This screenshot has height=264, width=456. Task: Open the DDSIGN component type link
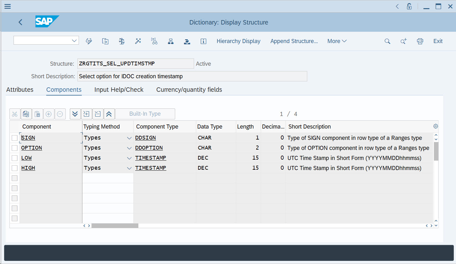pos(145,138)
